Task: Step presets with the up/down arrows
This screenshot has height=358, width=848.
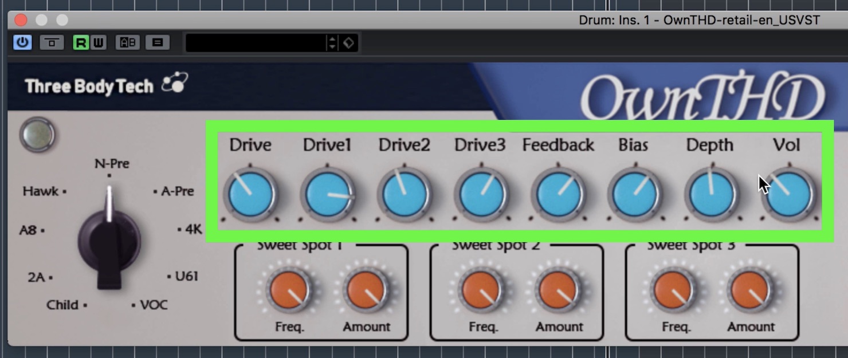Action: [x=332, y=43]
